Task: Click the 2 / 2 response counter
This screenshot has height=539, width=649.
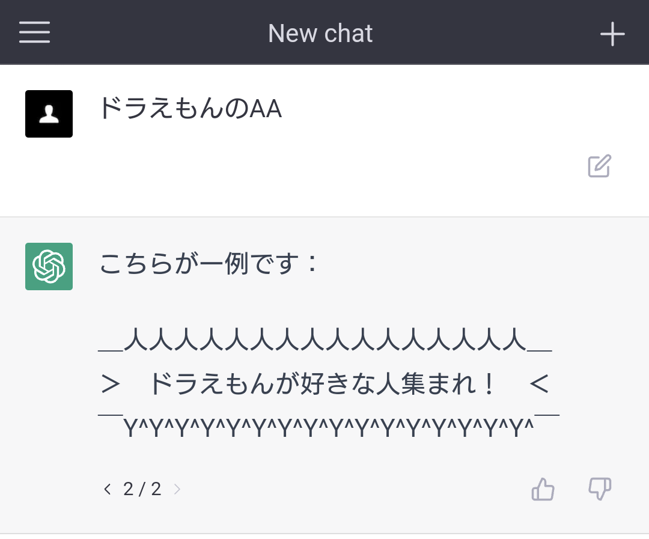Action: pyautogui.click(x=142, y=489)
